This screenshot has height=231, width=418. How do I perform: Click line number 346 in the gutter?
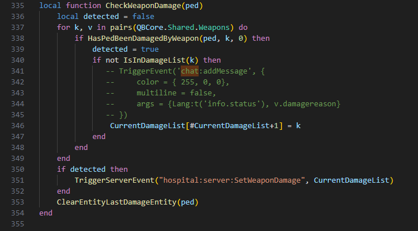[x=18, y=126]
